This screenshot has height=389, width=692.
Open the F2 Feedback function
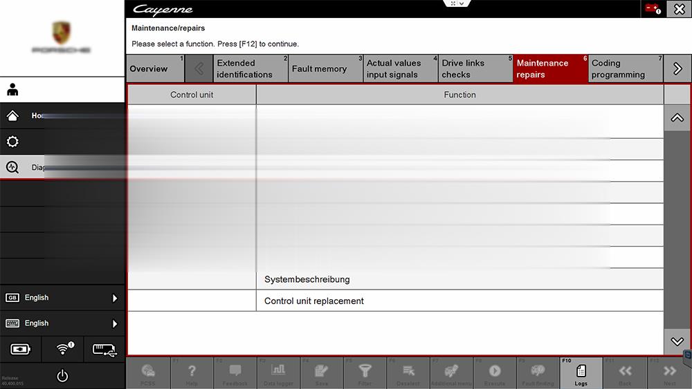235,374
